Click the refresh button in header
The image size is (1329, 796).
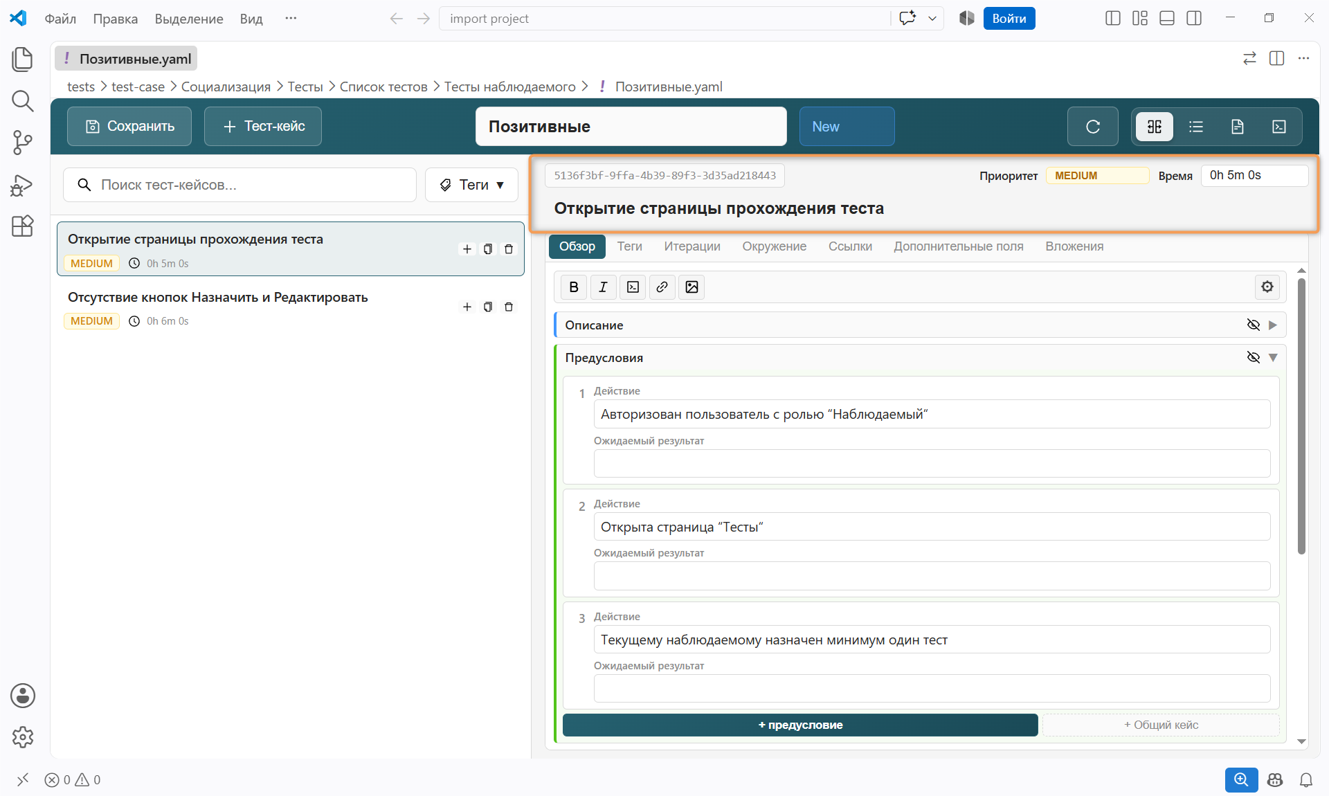coord(1092,127)
